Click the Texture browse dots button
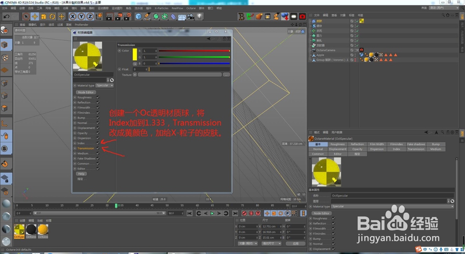Screen dimensions: 465x254 (x=226, y=75)
